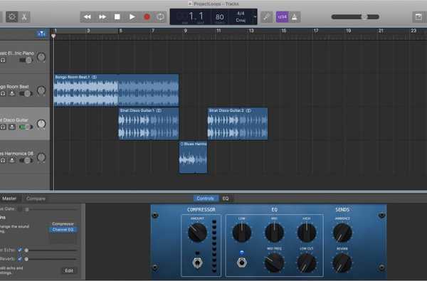
Task: Click the Rewind transport button
Action: pyautogui.click(x=88, y=17)
